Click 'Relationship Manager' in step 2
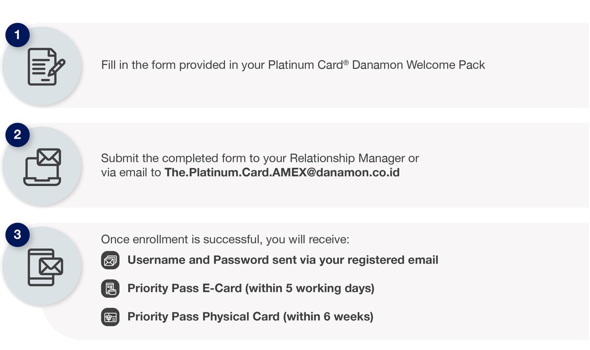This screenshot has height=350, width=590. pos(347,158)
